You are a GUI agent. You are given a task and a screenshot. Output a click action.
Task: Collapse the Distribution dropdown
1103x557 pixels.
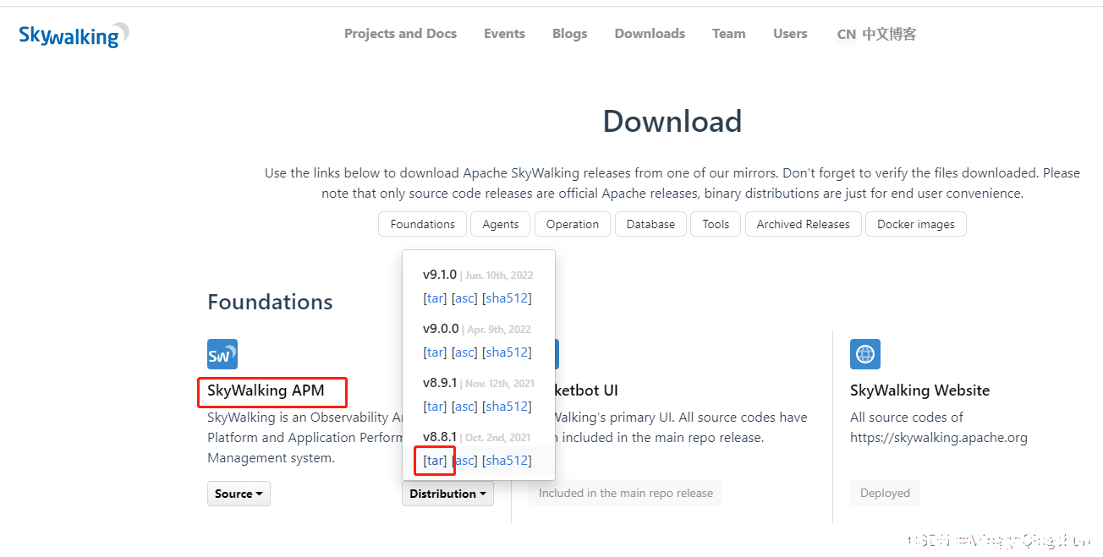point(448,494)
